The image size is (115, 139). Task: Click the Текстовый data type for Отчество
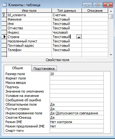67,28
